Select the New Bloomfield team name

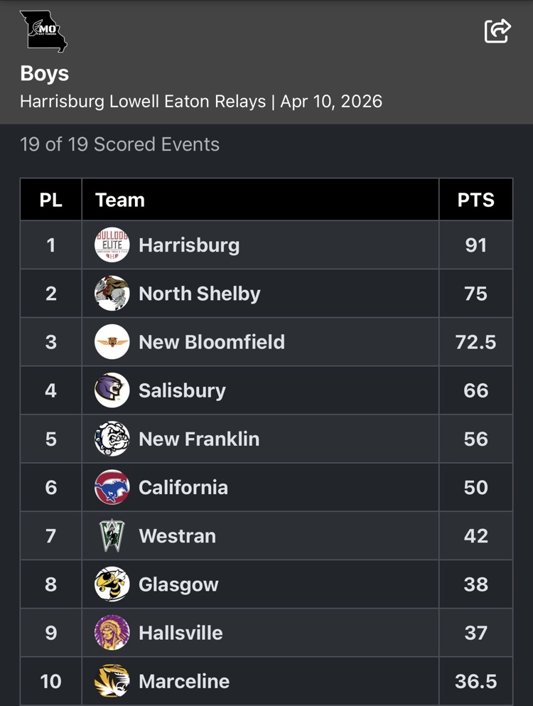(x=212, y=342)
